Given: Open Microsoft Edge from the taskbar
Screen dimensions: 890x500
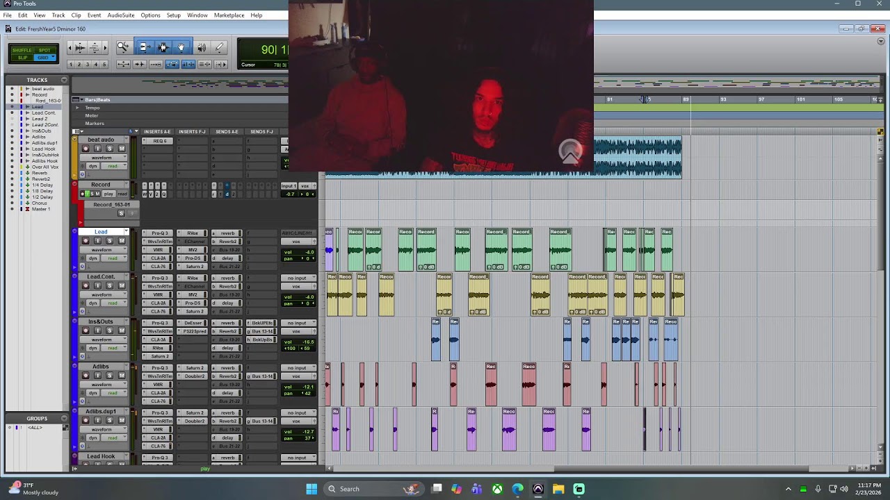Looking at the screenshot, I should point(517,489).
